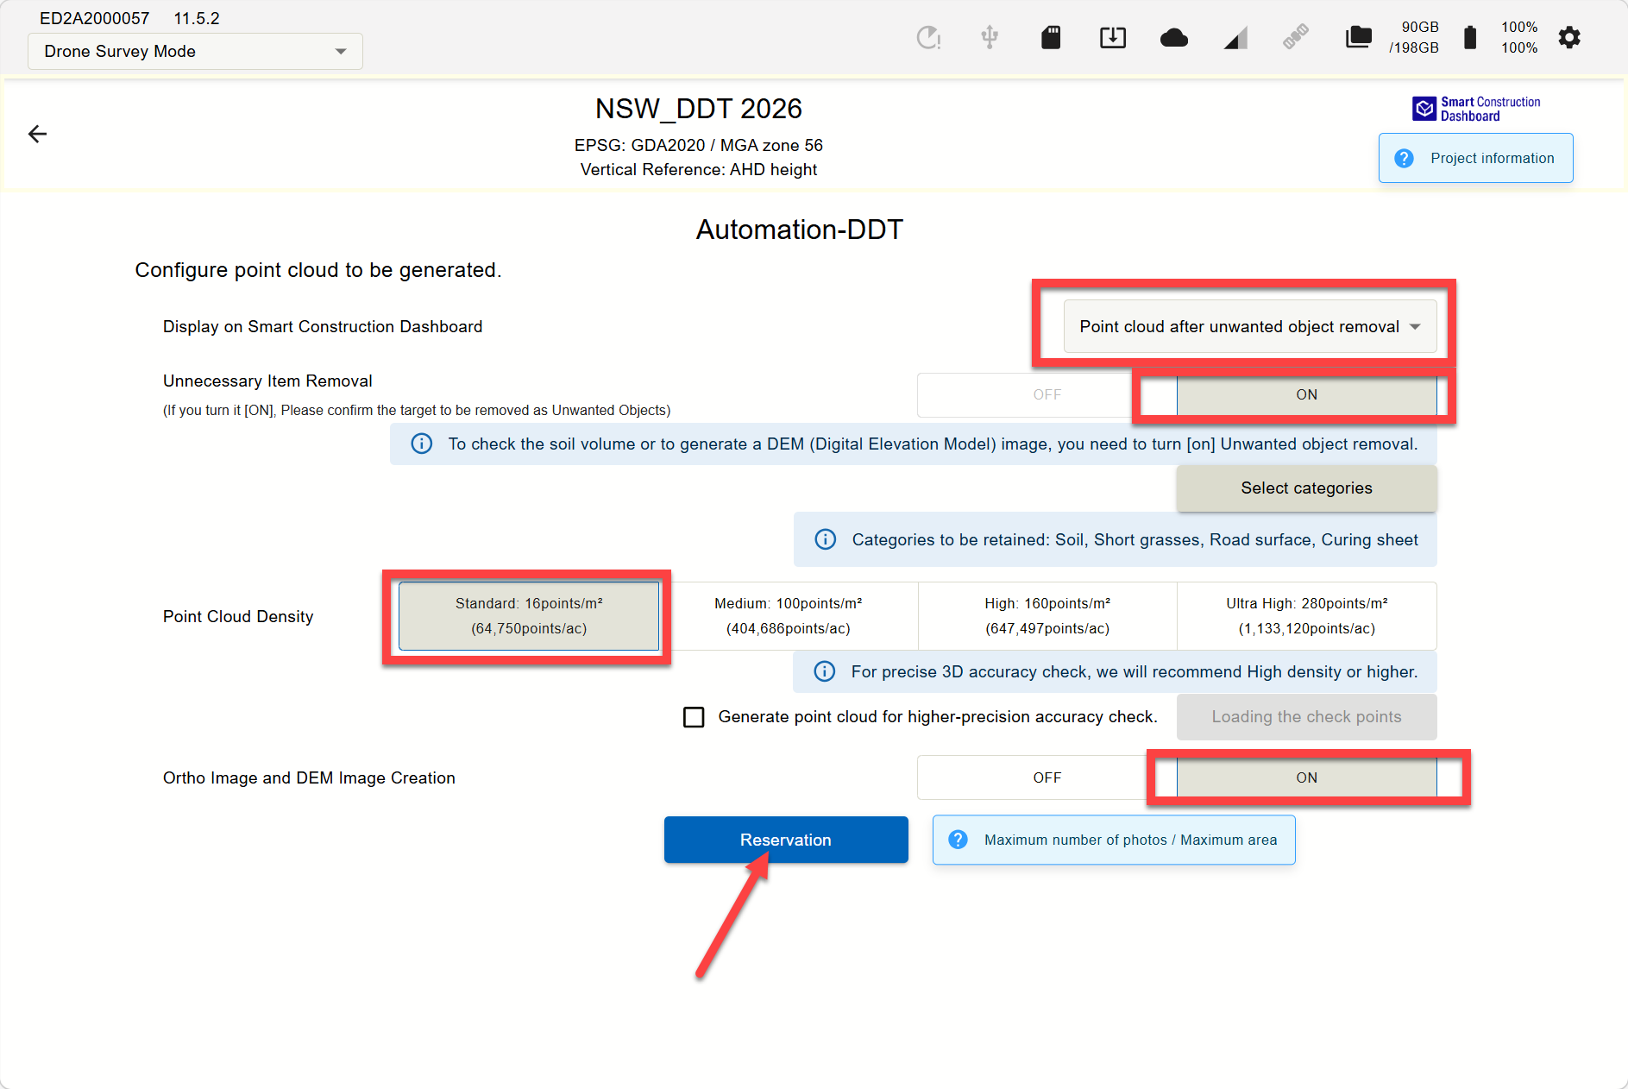This screenshot has height=1089, width=1628.
Task: Click the storage folders icon
Action: 1358,37
